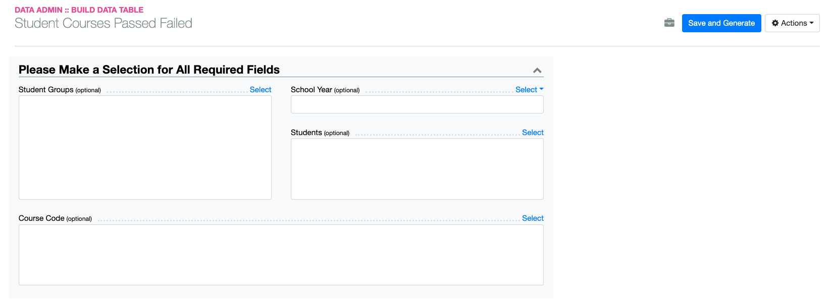
Task: Click the Save and Generate button
Action: click(x=721, y=23)
